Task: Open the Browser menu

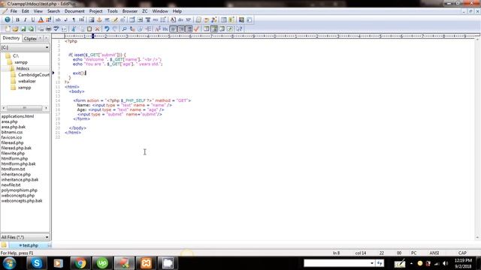Action: pyautogui.click(x=130, y=11)
